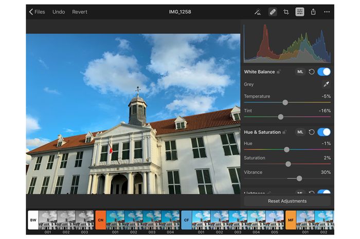Turn off Hue & Saturation switch
The height and width of the screenshot is (239, 360).
pos(324,132)
